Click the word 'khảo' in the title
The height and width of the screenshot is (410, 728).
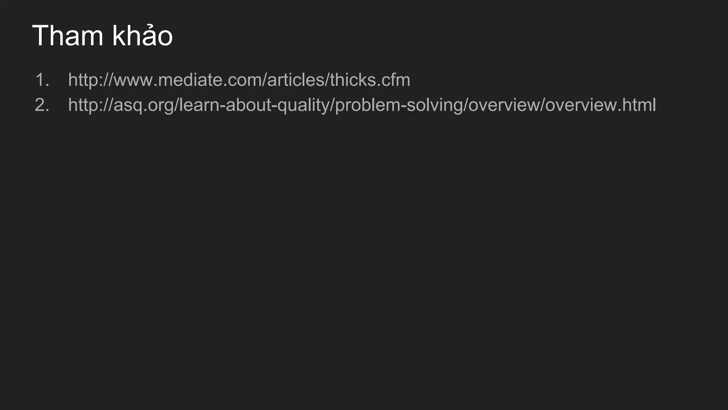pos(143,36)
